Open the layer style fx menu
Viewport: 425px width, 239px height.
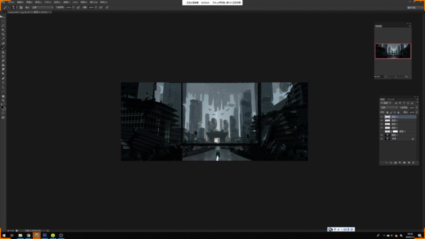[x=391, y=162]
